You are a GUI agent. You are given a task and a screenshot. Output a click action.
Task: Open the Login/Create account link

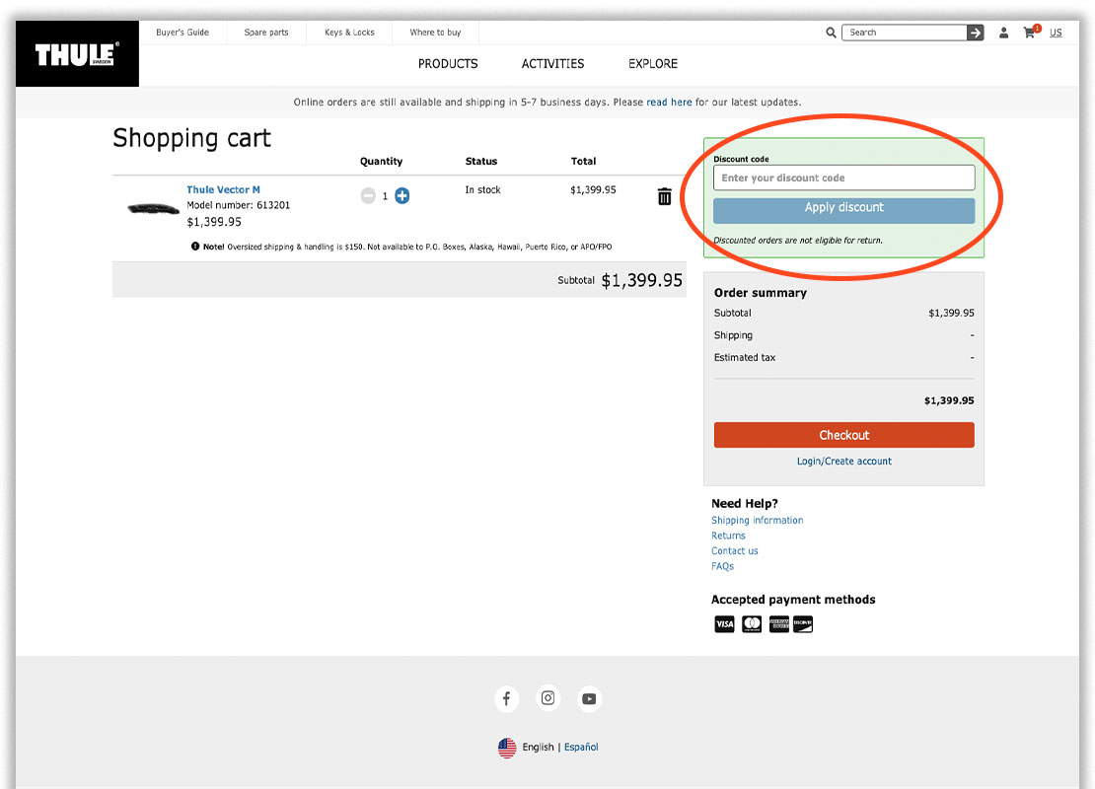pos(843,461)
